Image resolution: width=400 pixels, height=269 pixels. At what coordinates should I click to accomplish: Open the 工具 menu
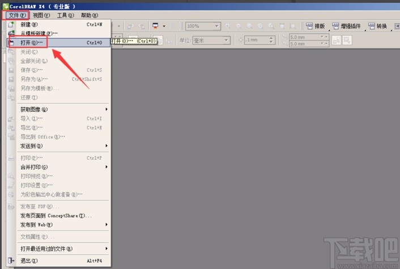[65, 15]
